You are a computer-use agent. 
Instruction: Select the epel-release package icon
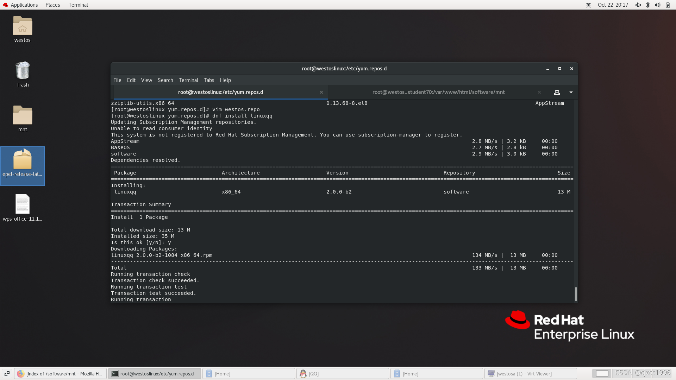(x=22, y=160)
